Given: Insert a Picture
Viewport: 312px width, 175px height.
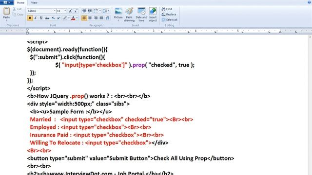Looking at the screenshot, I should tap(118, 13).
